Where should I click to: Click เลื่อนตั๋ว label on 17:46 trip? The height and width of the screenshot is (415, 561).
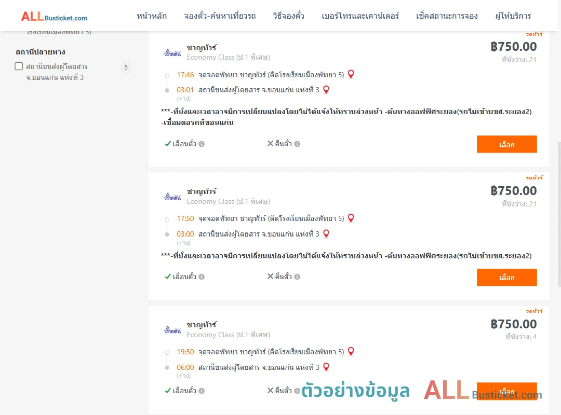coord(184,144)
